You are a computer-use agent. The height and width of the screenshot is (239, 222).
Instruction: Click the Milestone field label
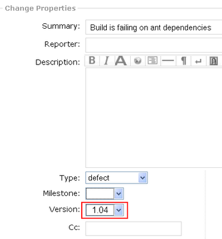pyautogui.click(x=61, y=194)
